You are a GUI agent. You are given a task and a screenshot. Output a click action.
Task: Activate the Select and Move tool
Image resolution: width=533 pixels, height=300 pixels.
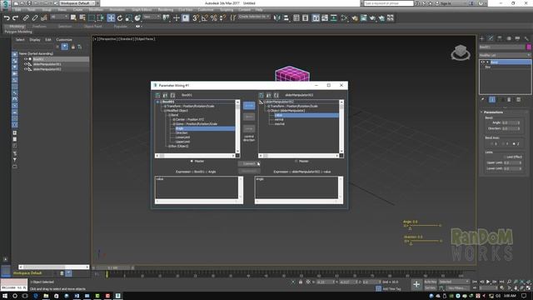[x=111, y=17]
